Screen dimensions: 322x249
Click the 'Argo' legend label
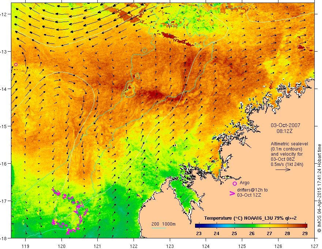point(244,183)
